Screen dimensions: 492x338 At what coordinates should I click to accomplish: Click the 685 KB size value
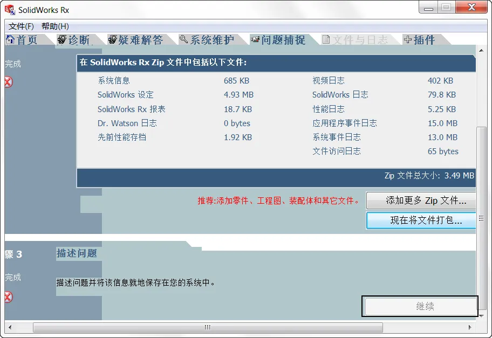pyautogui.click(x=237, y=80)
